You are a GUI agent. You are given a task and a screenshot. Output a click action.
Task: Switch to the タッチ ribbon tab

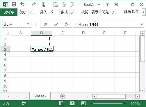click(x=23, y=12)
